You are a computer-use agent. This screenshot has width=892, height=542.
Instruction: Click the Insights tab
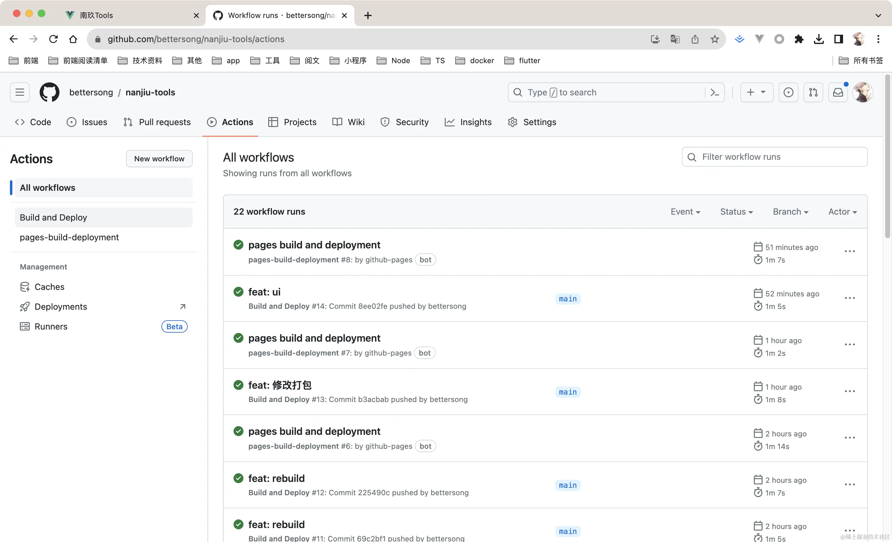pos(476,122)
